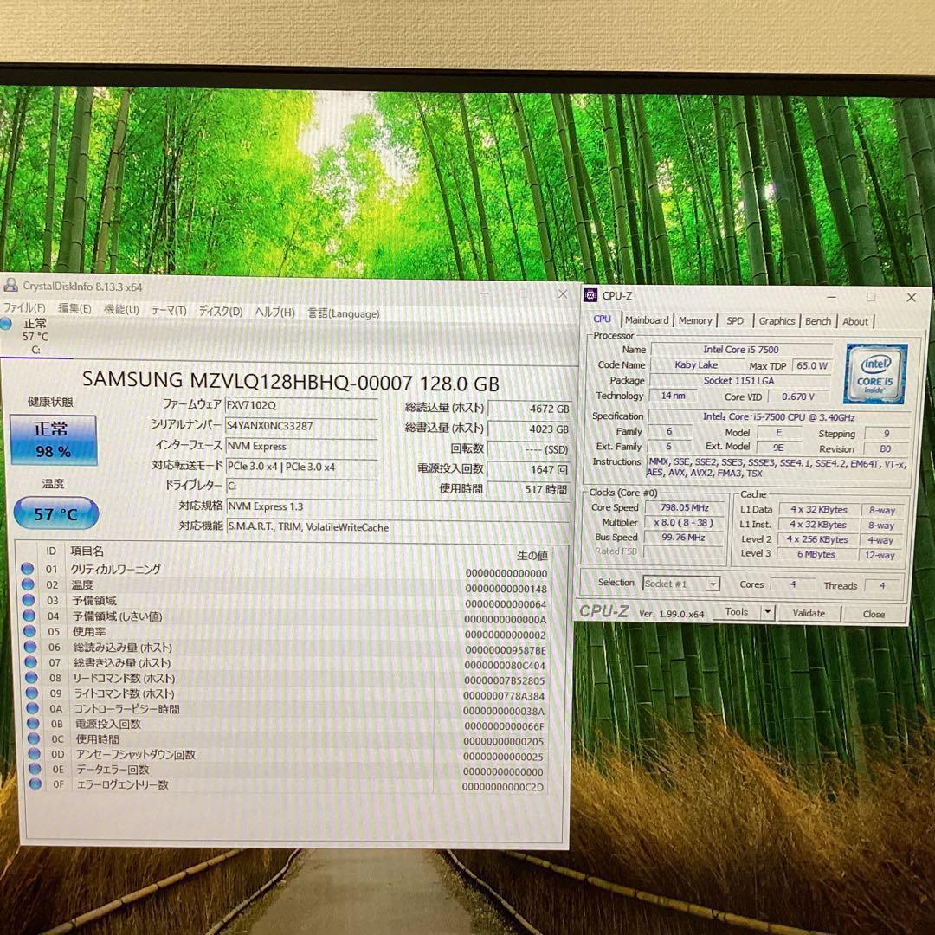
Task: Click the CrystalDiskInfo application icon in titlebar
Action: (10, 286)
